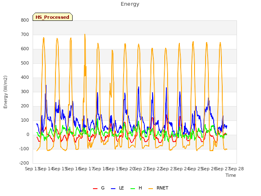Click the orange RNET legend swatch

pos(150,189)
